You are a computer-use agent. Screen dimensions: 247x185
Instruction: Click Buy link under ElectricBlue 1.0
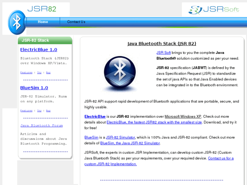click(48, 73)
